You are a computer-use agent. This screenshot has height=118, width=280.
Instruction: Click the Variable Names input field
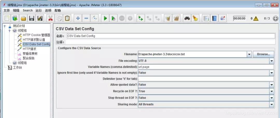click(206, 67)
